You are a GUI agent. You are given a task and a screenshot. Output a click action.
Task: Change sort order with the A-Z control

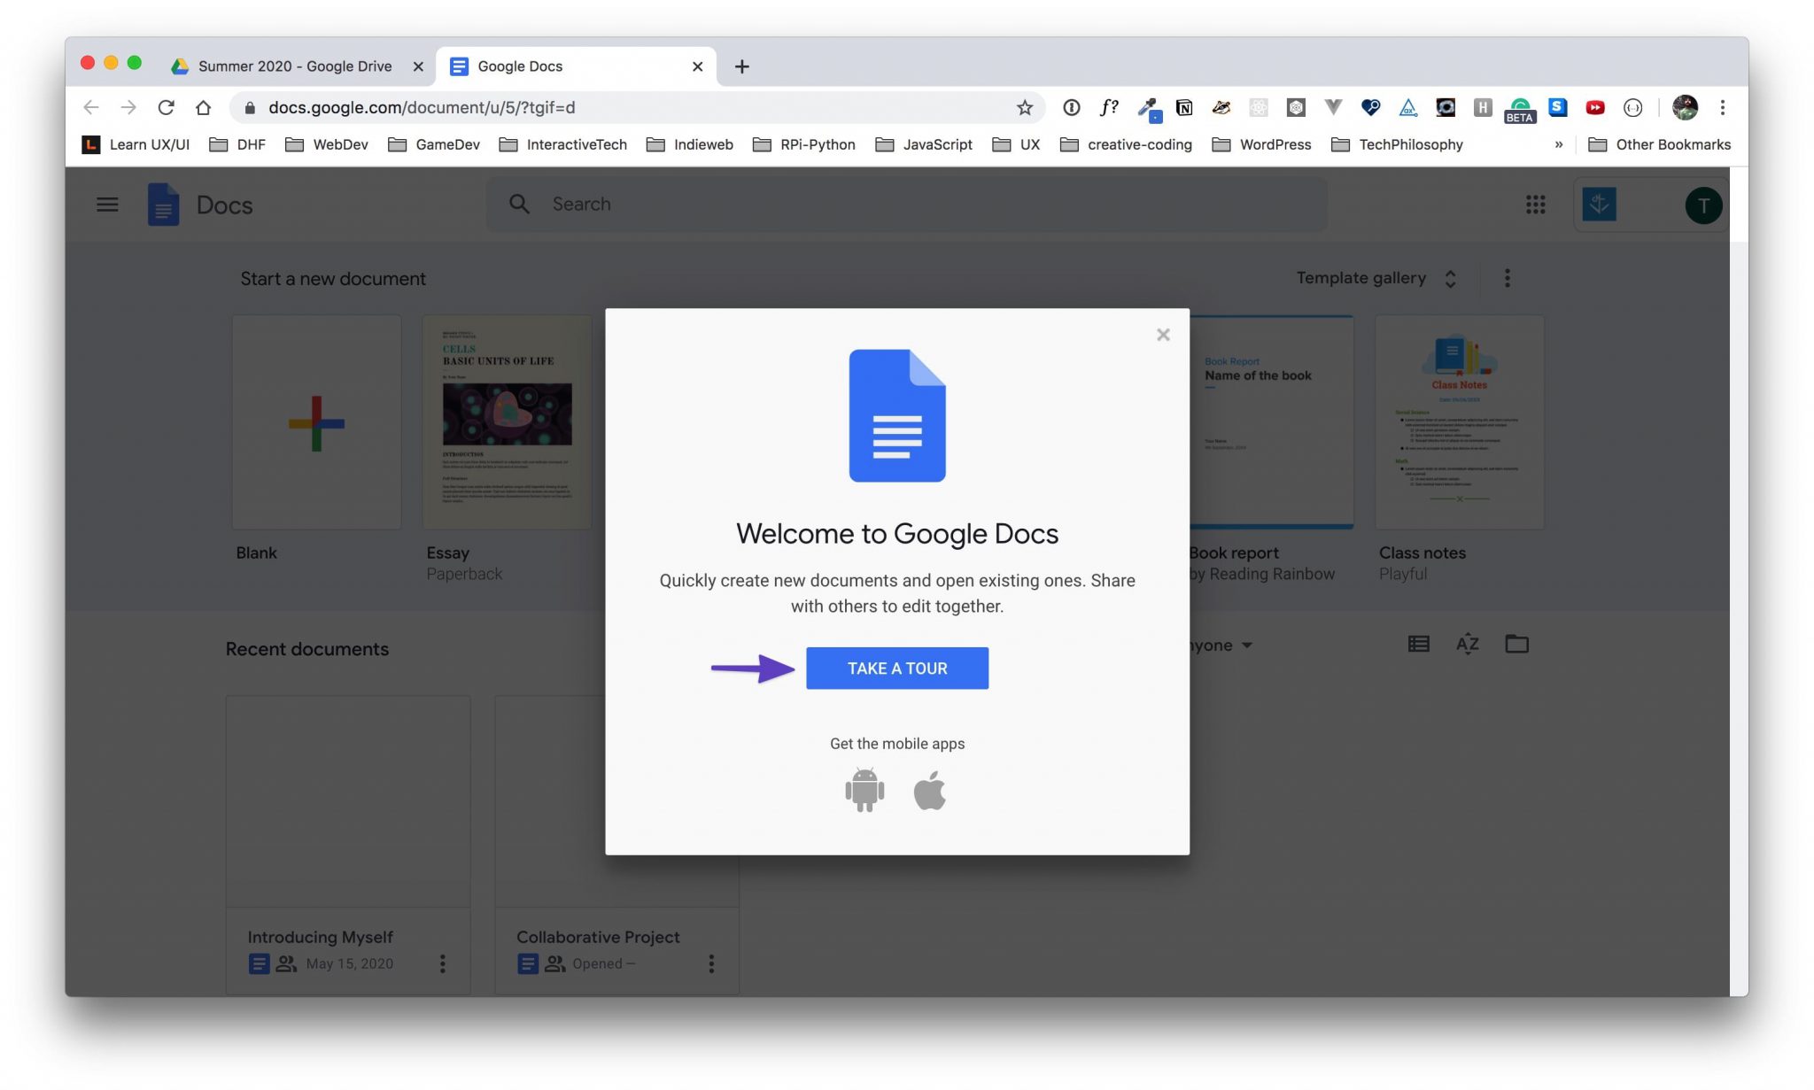point(1468,644)
